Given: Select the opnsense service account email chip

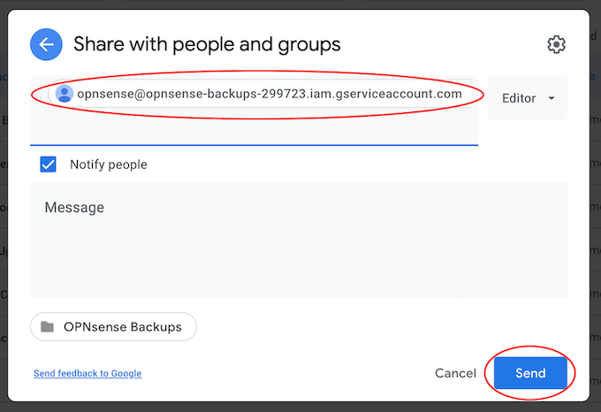Looking at the screenshot, I should [x=269, y=94].
